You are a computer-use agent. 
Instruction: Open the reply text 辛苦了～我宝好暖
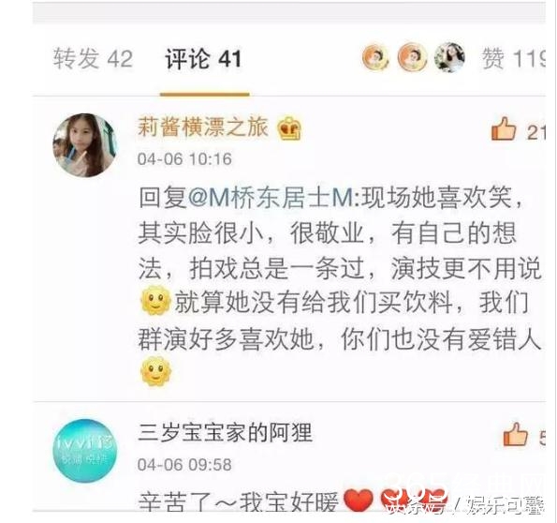(x=238, y=501)
